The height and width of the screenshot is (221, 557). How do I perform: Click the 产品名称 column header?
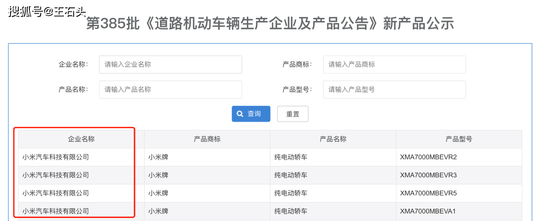point(333,139)
